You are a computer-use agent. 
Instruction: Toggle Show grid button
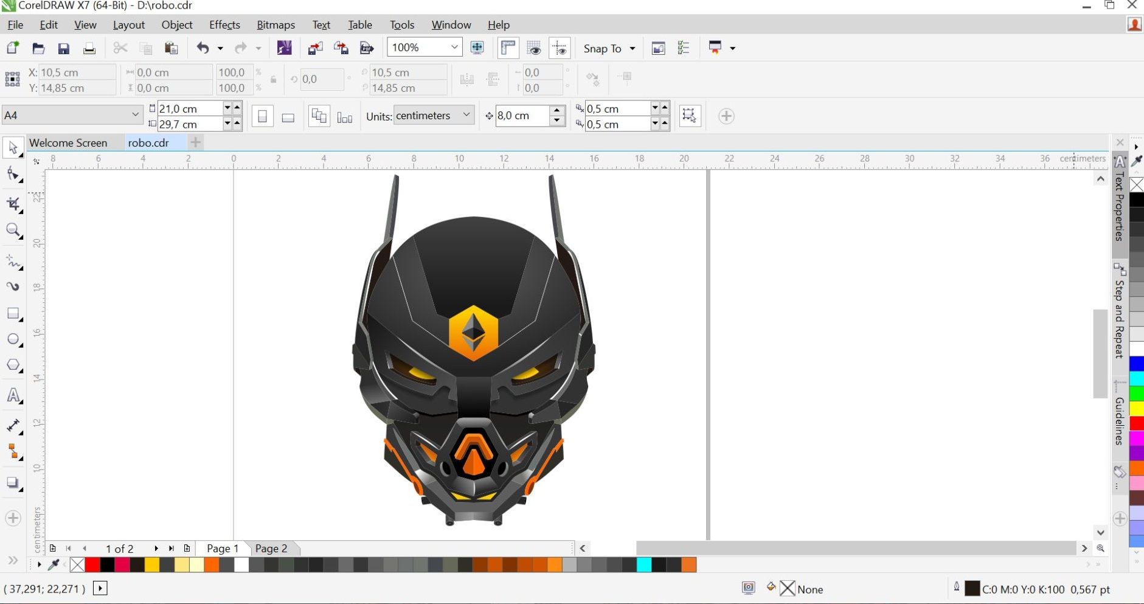533,48
